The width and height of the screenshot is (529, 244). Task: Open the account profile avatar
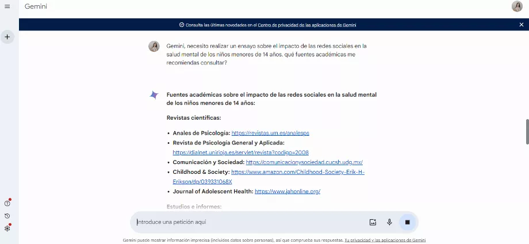517,6
